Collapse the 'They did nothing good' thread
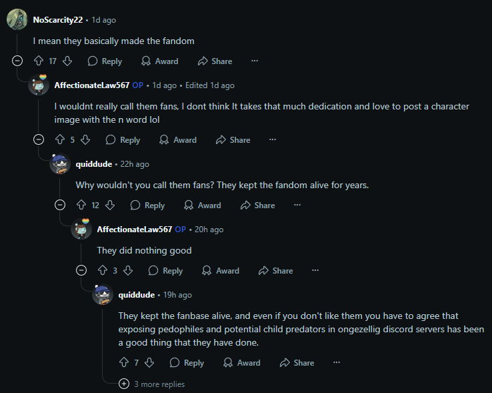This screenshot has height=393, width=492. (x=81, y=271)
